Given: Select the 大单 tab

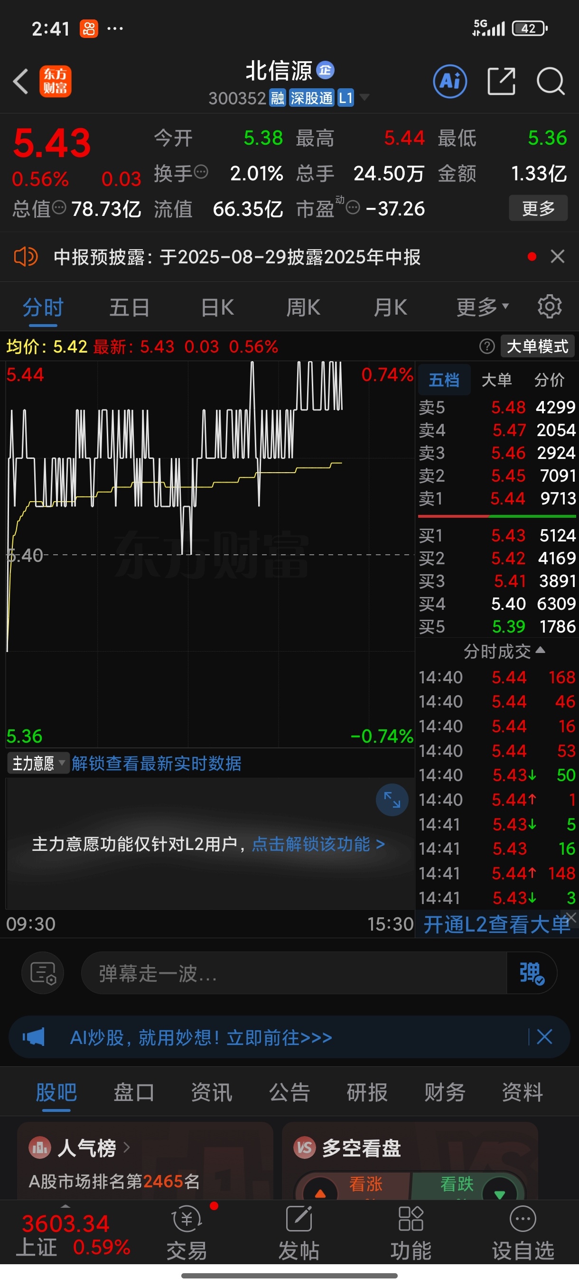Looking at the screenshot, I should point(496,380).
